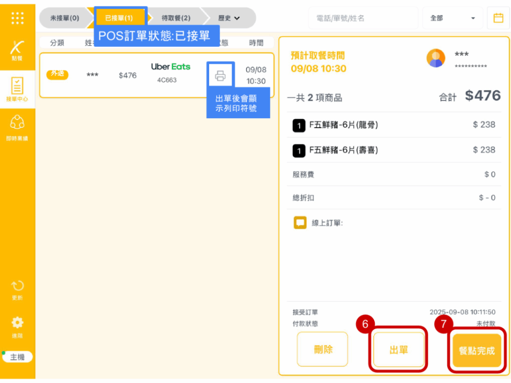Image resolution: width=511 pixels, height=383 pixels.
Task: Switch to the 待取餐(2) tab
Action: click(x=176, y=18)
